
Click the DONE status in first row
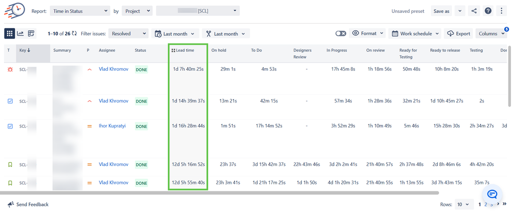tap(142, 70)
